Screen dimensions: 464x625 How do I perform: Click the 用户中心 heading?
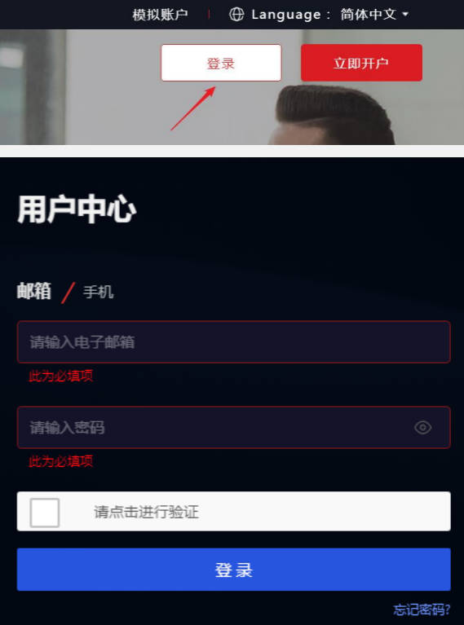point(77,209)
